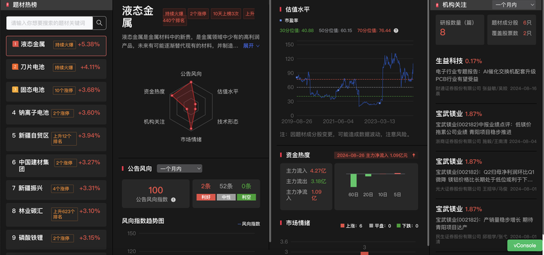Click the 中性 gray tag
544x255 pixels.
pos(226,197)
